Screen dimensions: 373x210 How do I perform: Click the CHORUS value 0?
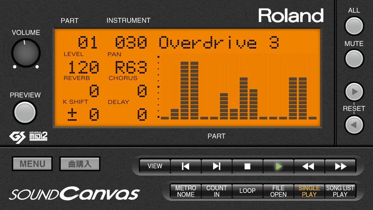(x=142, y=91)
